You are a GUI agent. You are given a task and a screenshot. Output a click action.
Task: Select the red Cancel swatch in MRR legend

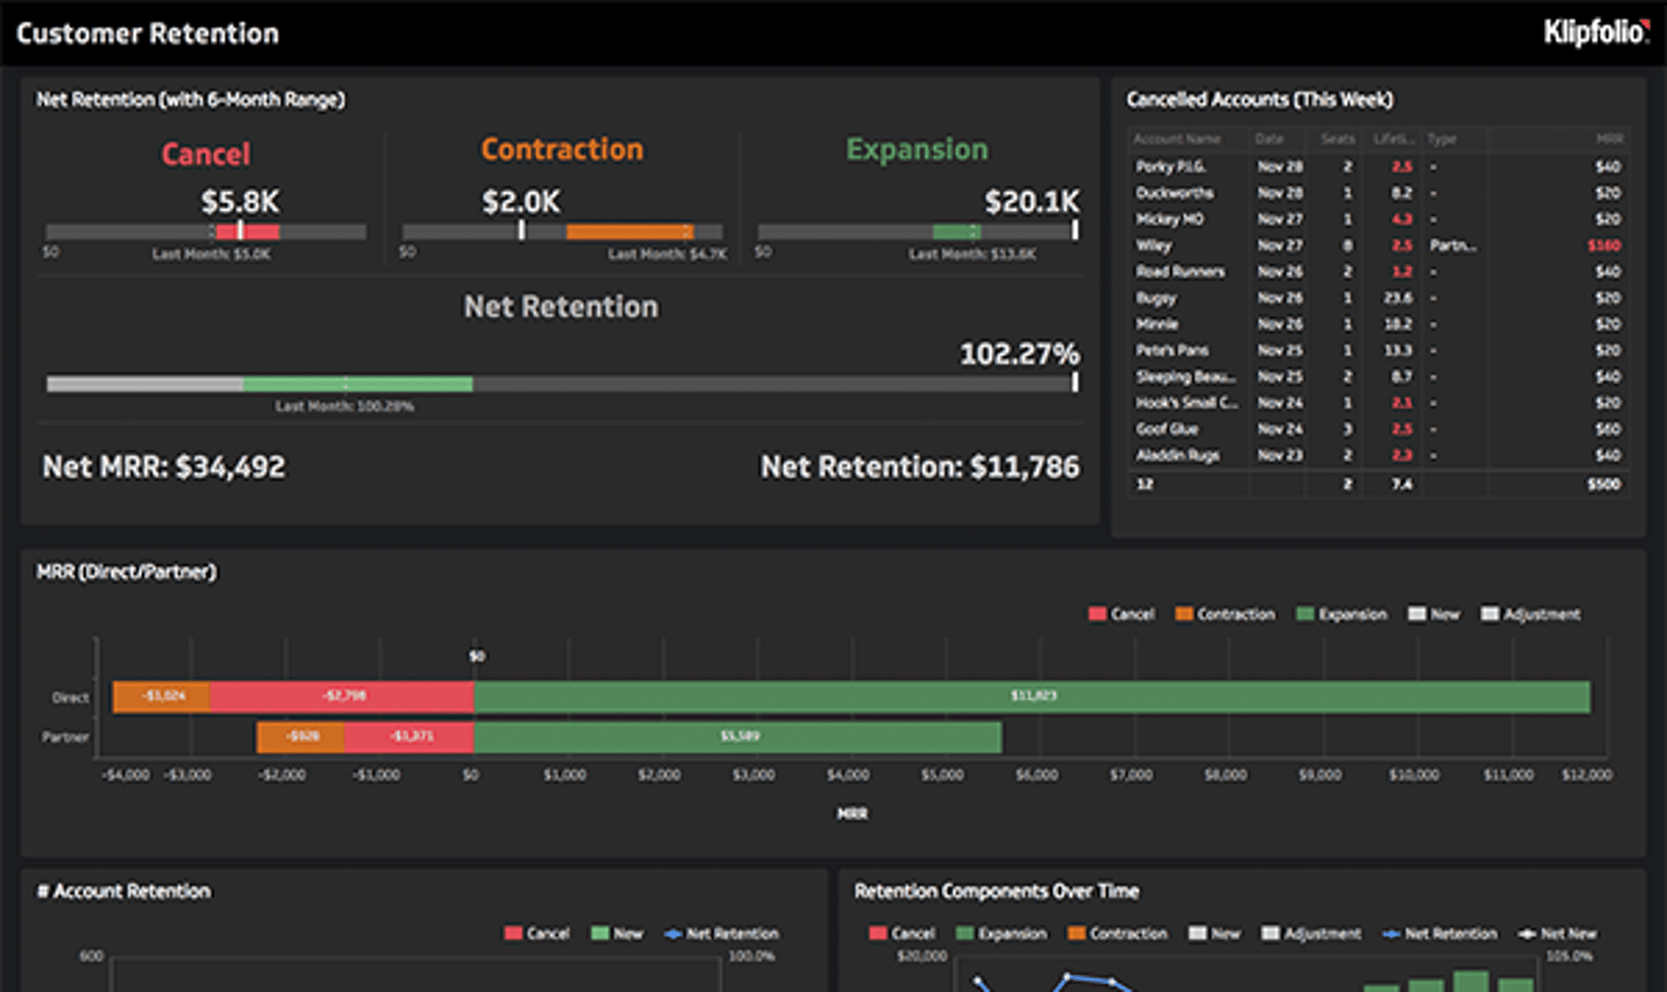coord(1097,614)
